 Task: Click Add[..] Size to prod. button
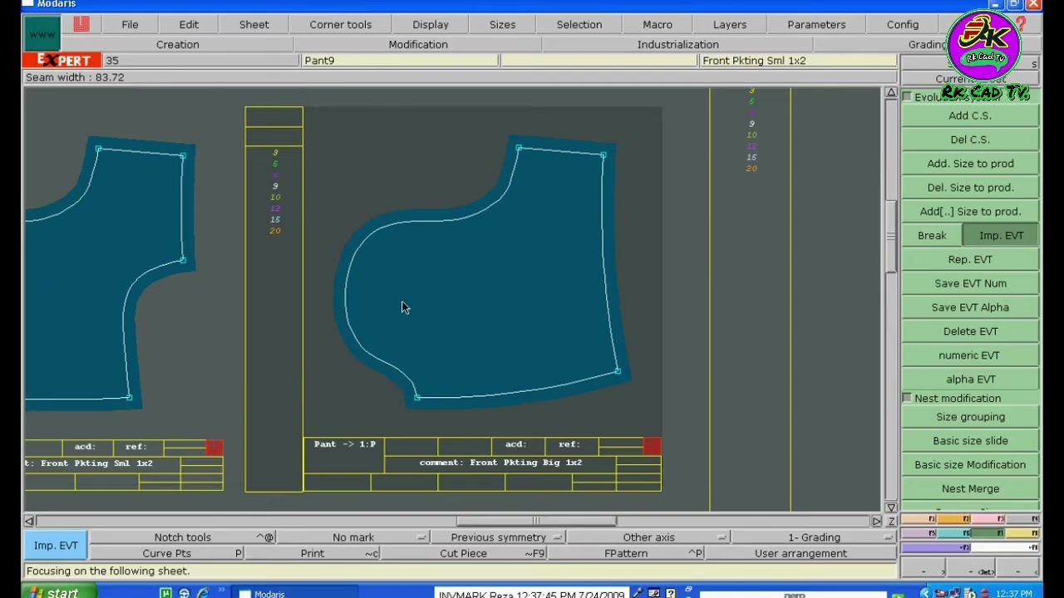[x=970, y=212]
